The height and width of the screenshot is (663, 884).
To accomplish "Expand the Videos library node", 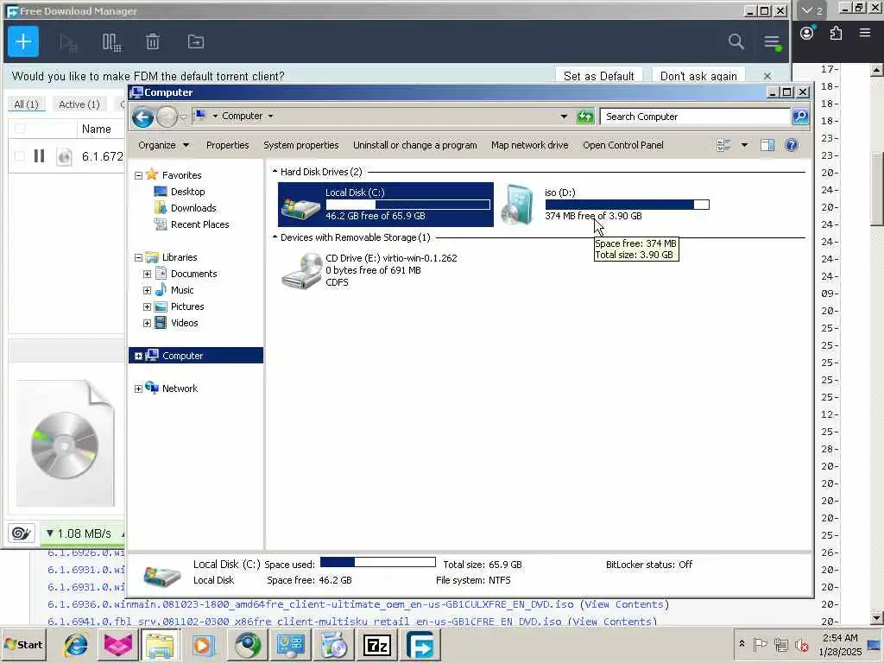I will 147,323.
